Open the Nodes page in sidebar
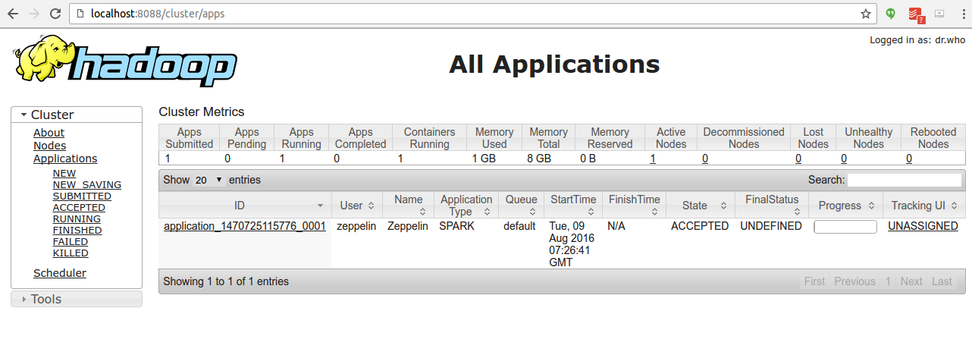Screen dimensions: 972x355 [49, 146]
